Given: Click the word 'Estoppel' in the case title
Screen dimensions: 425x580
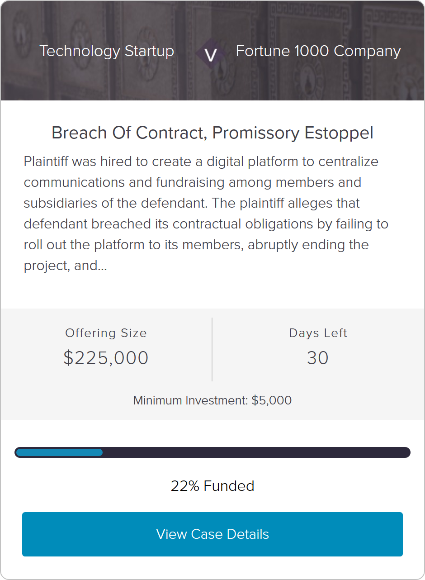Looking at the screenshot, I should (x=339, y=133).
